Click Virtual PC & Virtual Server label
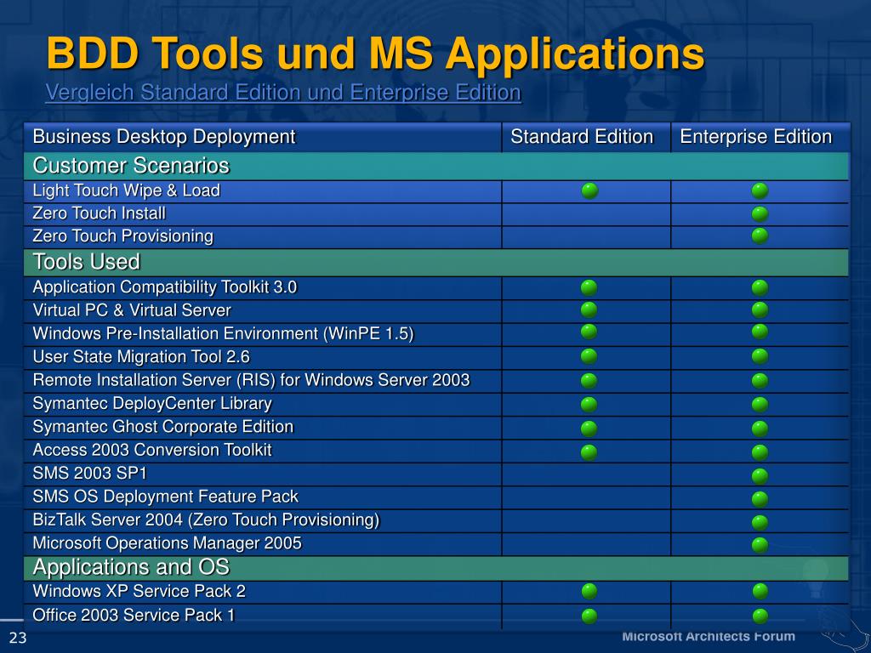This screenshot has height=653, width=871. (132, 309)
